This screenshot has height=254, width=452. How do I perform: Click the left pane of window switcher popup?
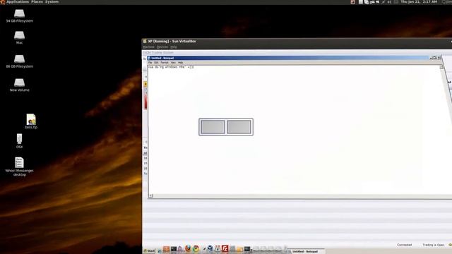213,127
